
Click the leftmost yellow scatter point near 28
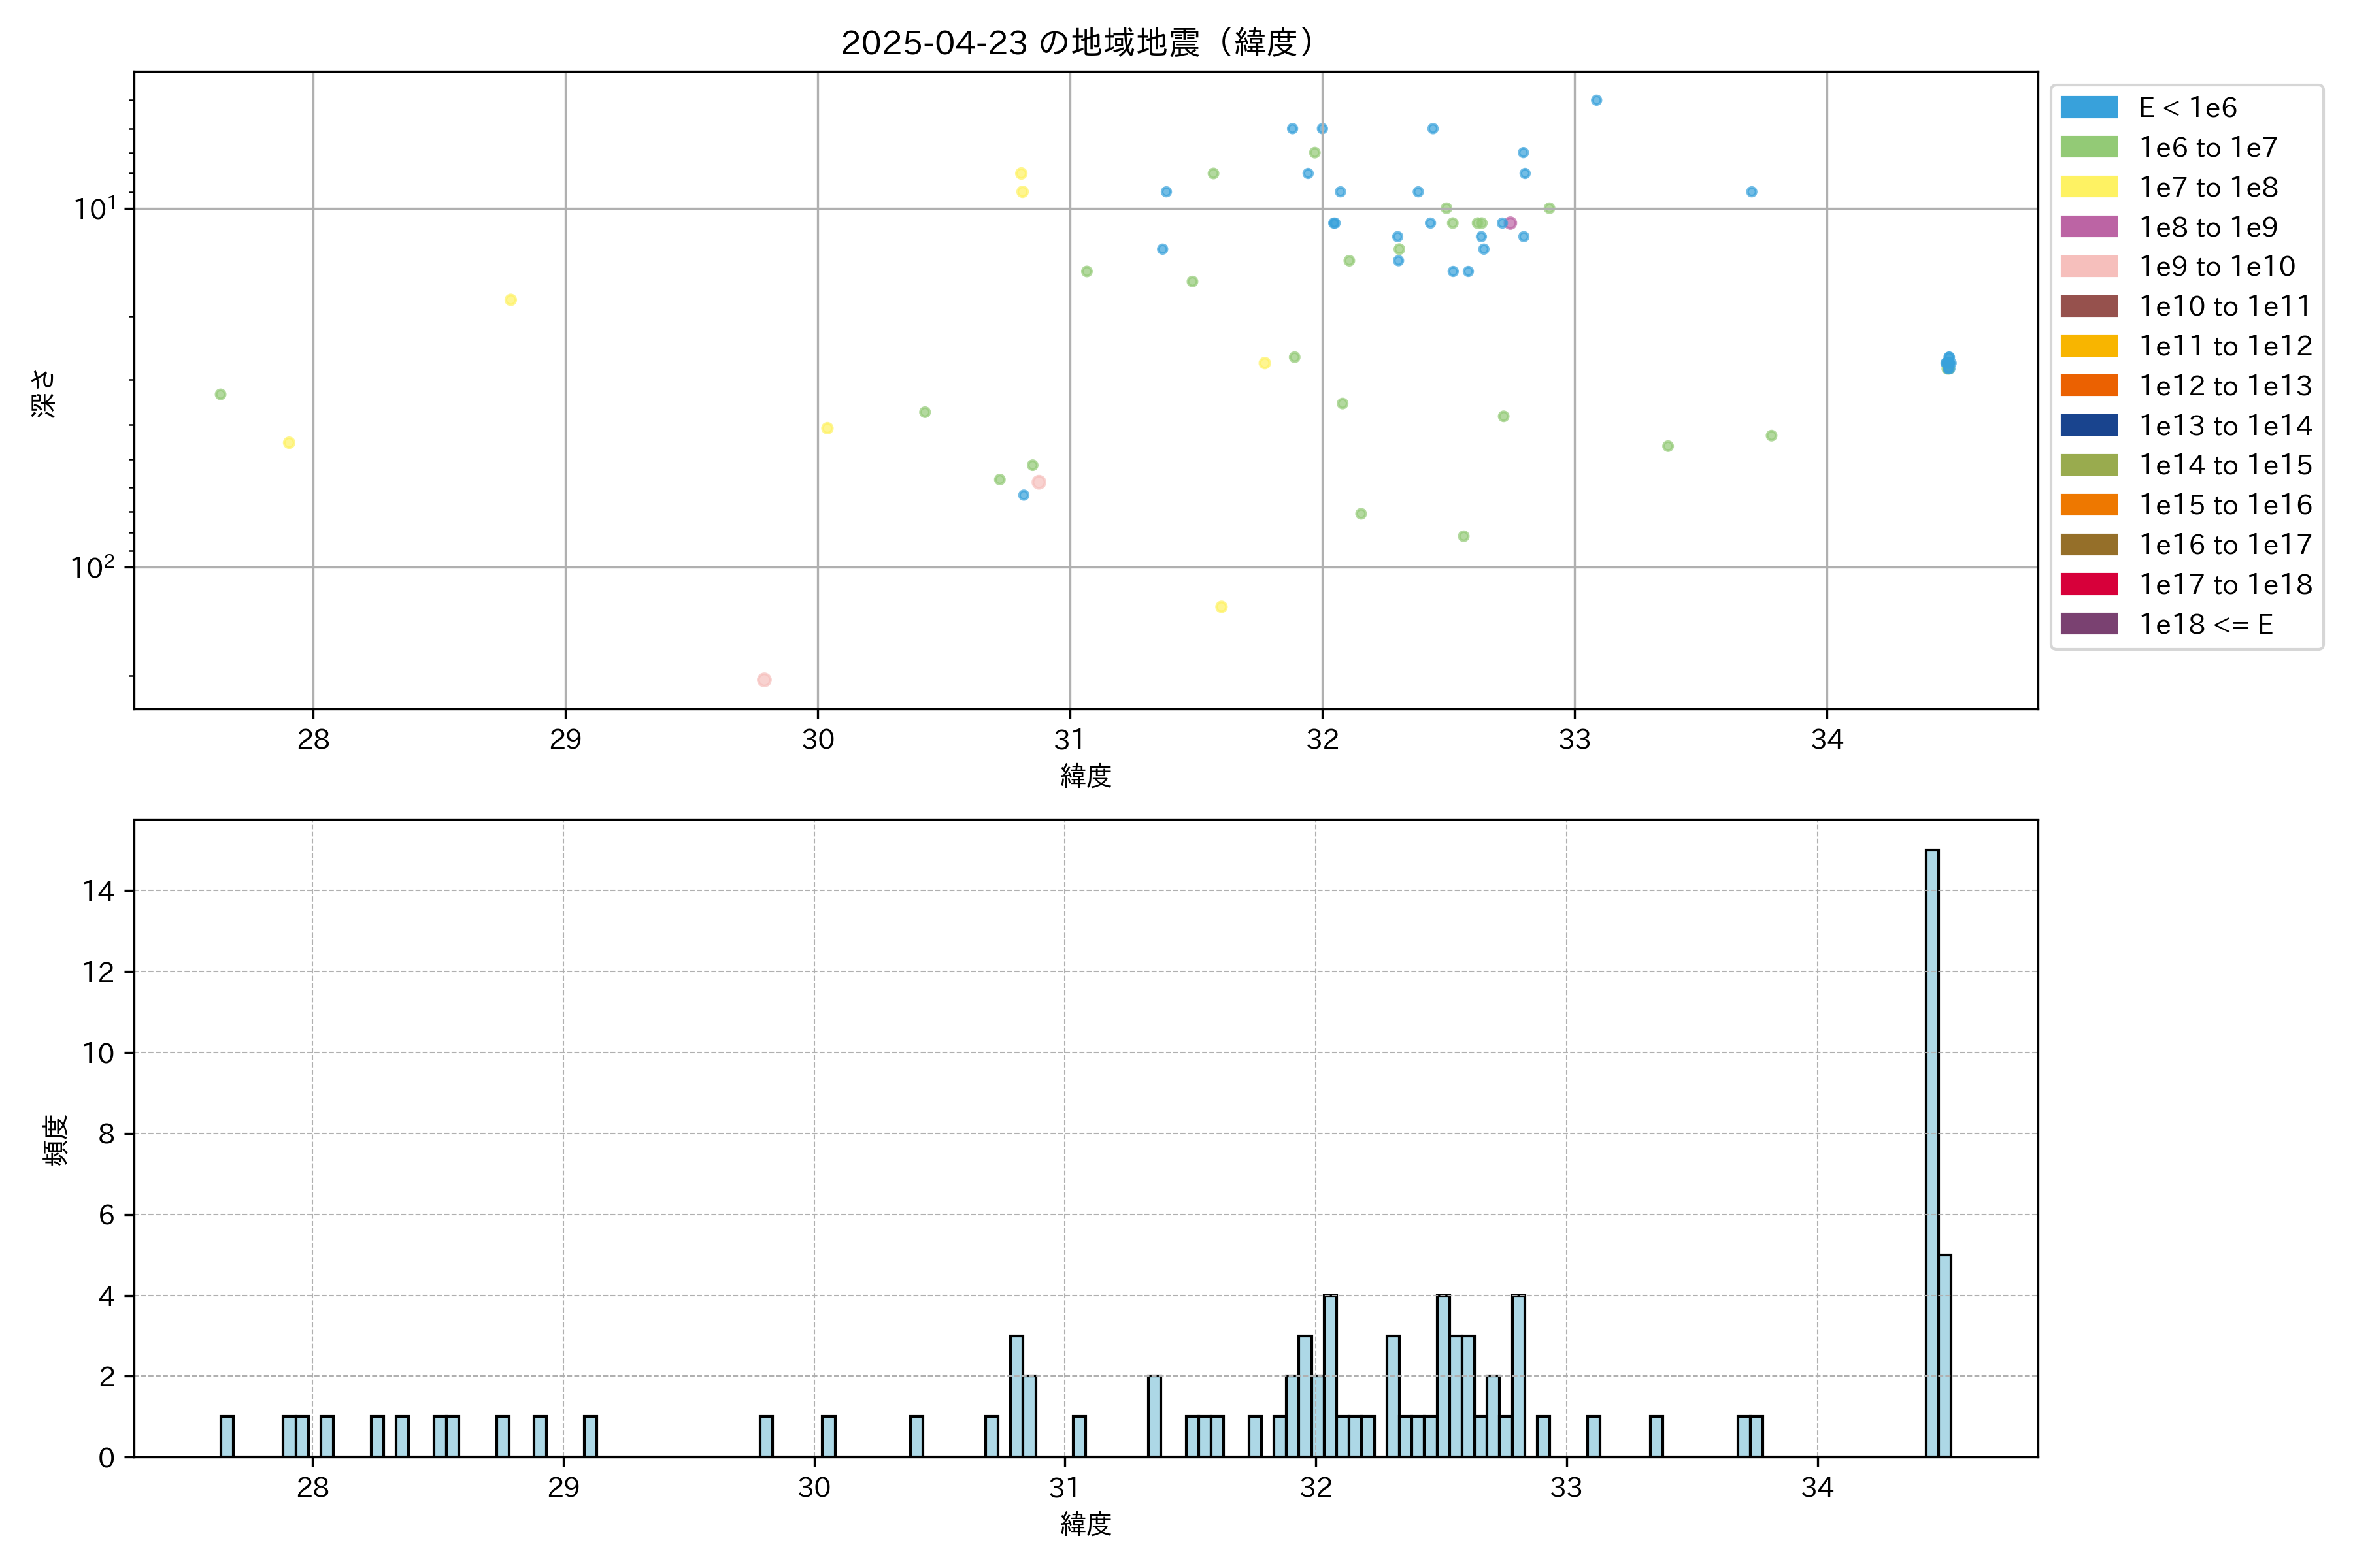pyautogui.click(x=289, y=443)
